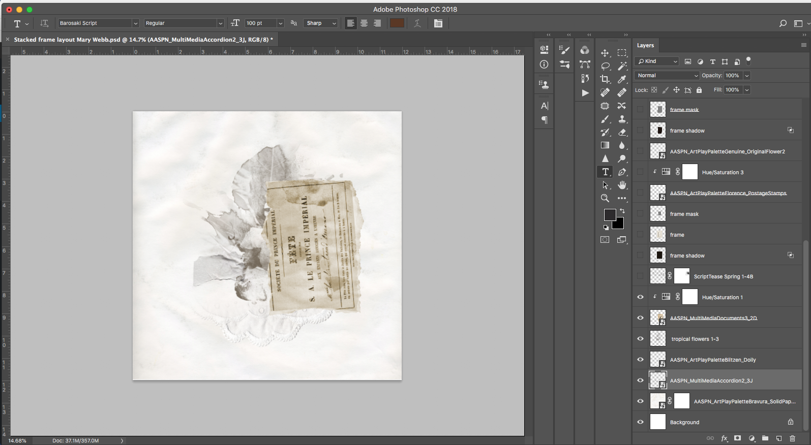Select the History Brush tool

pos(605,132)
